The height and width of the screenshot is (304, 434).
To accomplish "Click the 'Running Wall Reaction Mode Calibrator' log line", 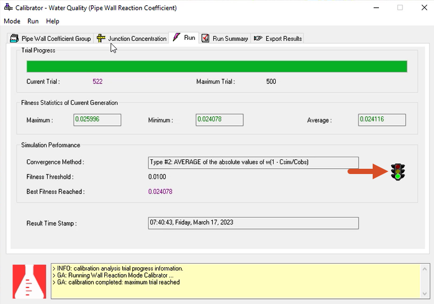I will (113, 275).
